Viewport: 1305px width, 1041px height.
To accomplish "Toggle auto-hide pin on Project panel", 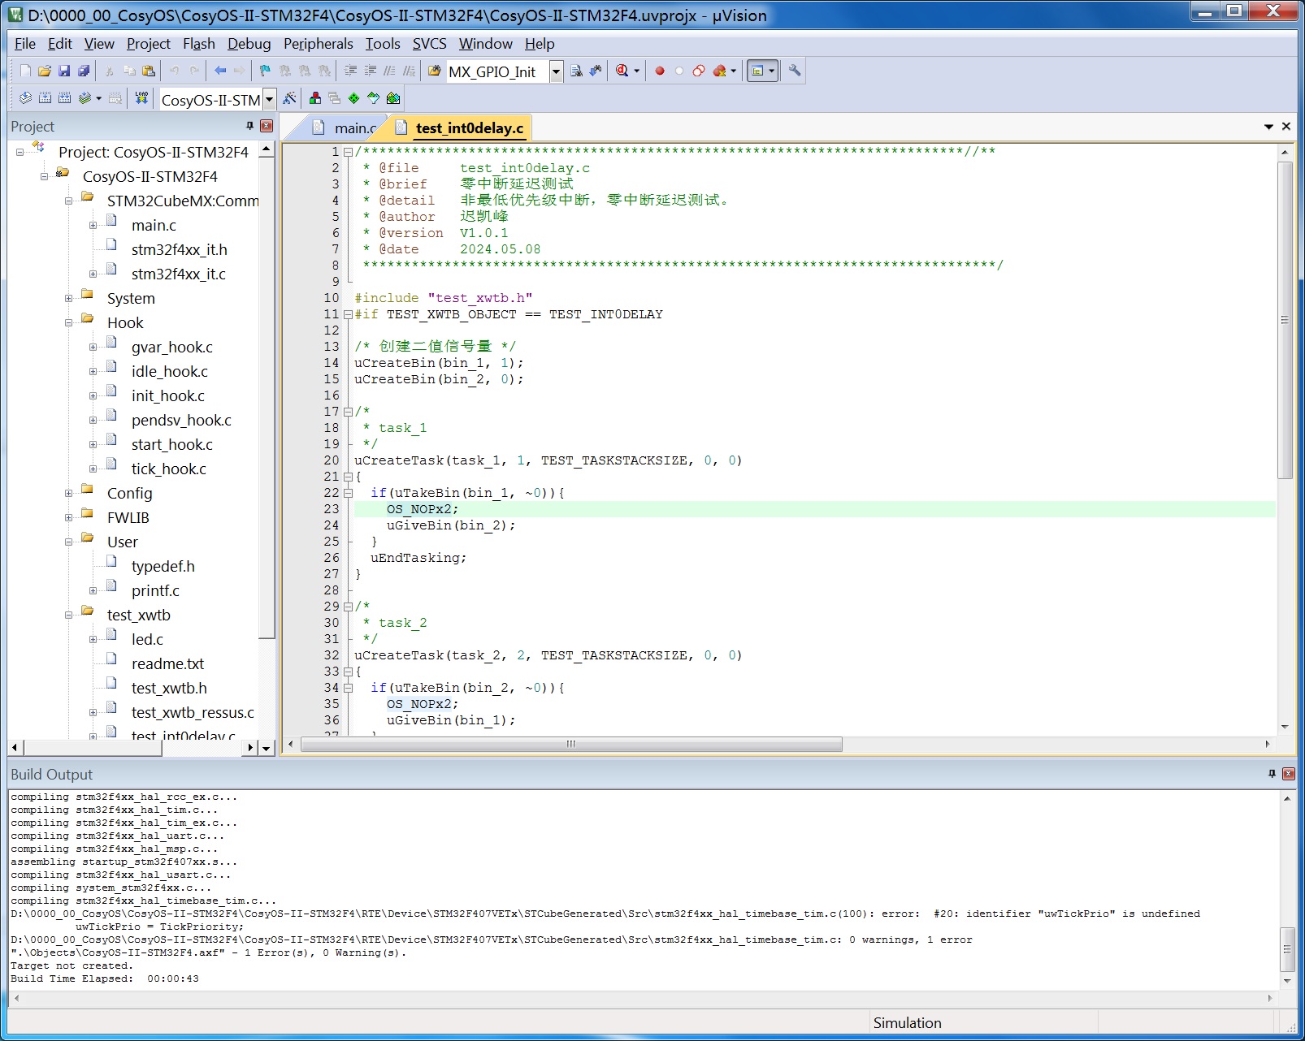I will tap(249, 126).
